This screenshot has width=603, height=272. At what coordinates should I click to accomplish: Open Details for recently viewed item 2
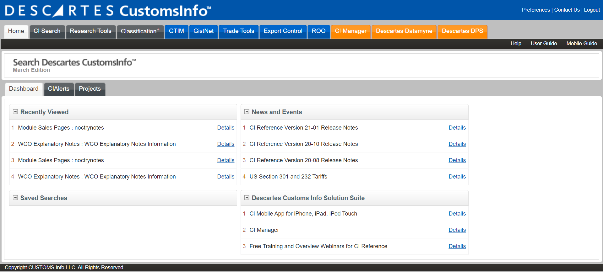[x=226, y=144]
